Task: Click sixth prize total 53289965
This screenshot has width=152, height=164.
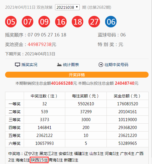Action: click(x=127, y=143)
